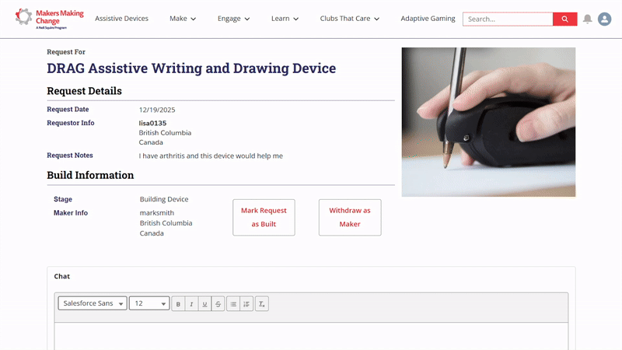This screenshot has width=622, height=350.
Task: Select the stage value Building Device
Action: [x=164, y=199]
